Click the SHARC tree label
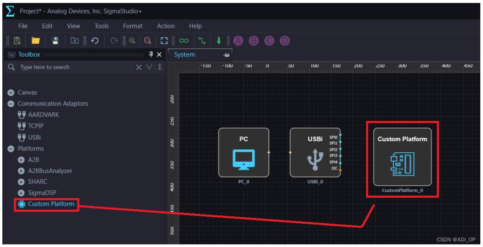The width and height of the screenshot is (483, 247). point(38,182)
